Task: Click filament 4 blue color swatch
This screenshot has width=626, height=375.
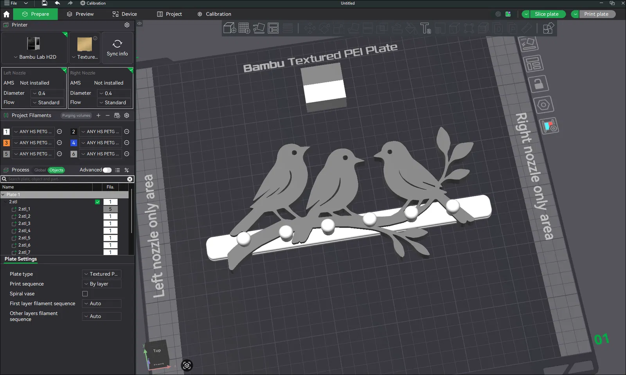Action: click(74, 143)
